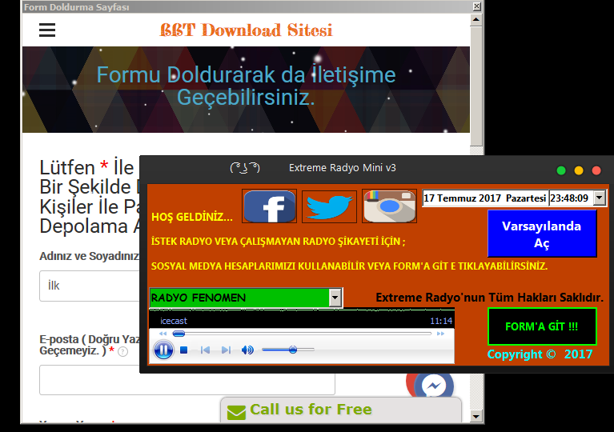Click the emoticon face in title bar
Viewport: 614px width, 432px height.
click(245, 168)
